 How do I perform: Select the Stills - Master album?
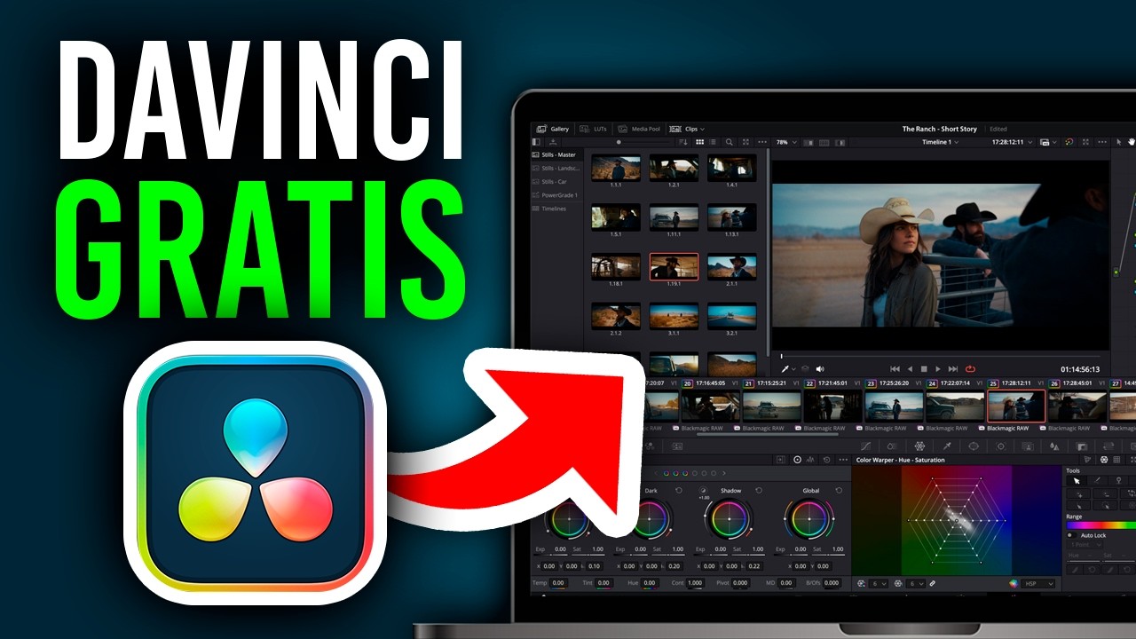(555, 154)
